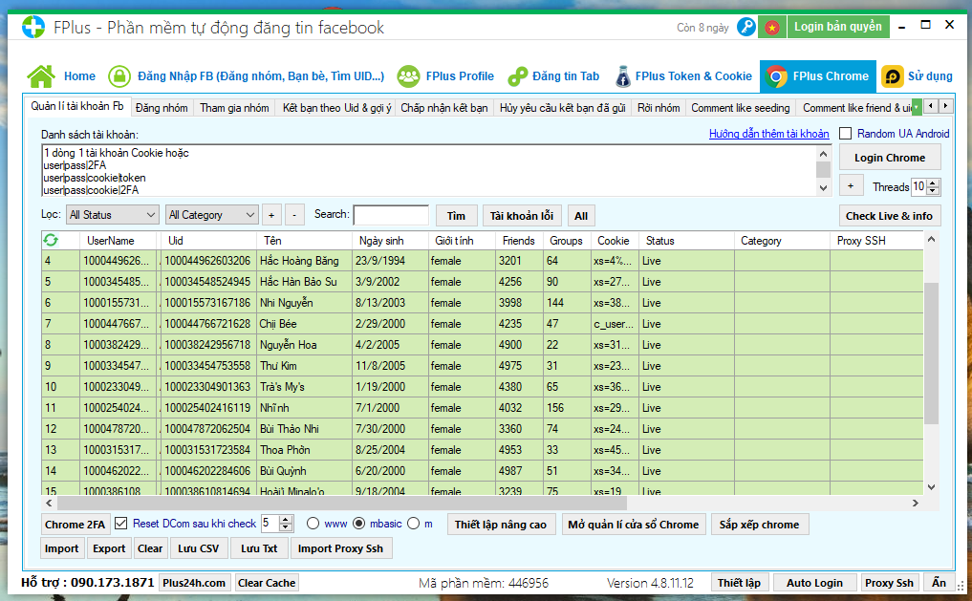Viewport: 972px width, 601px height.
Task: Click the Chrome logo icon
Action: click(x=776, y=76)
